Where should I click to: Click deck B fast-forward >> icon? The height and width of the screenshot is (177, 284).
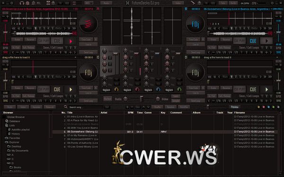[x=265, y=28]
